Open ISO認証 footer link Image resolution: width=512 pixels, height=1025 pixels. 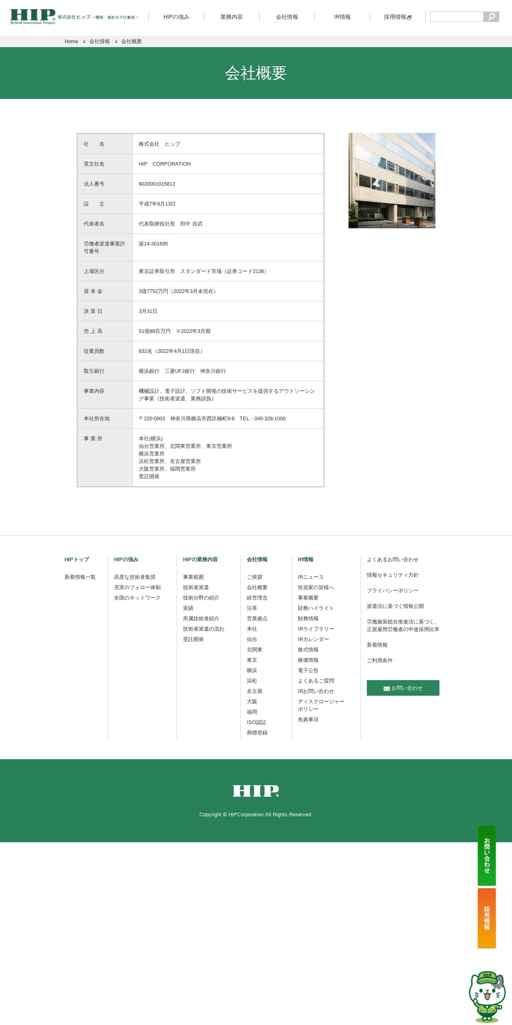click(x=256, y=722)
